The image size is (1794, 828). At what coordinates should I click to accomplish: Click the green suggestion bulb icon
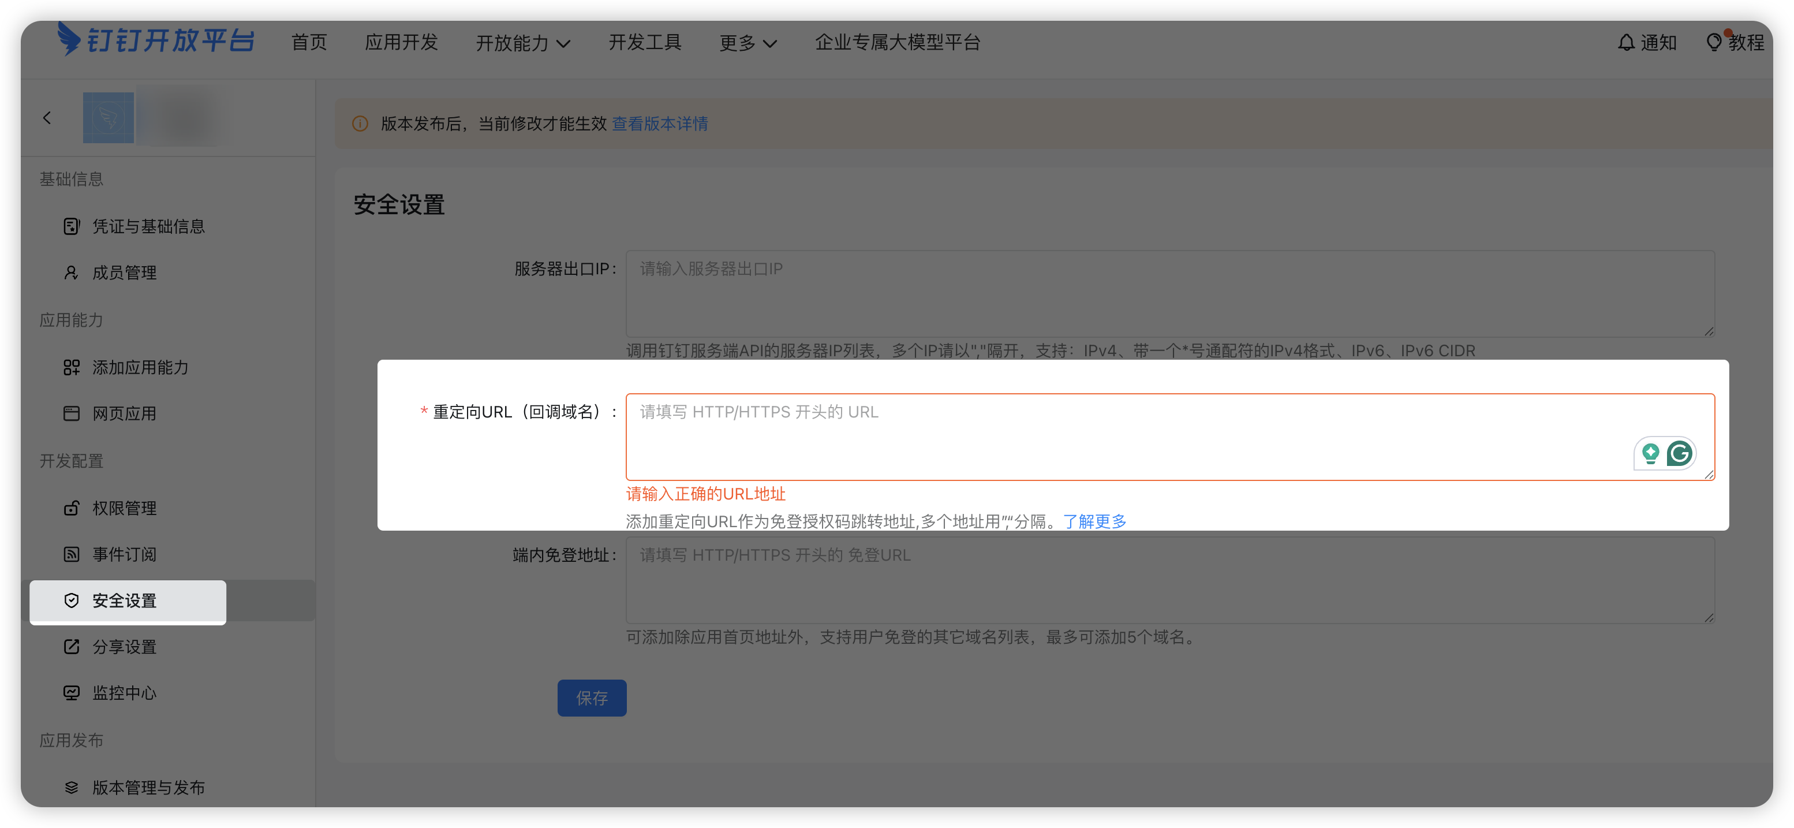tap(1650, 454)
